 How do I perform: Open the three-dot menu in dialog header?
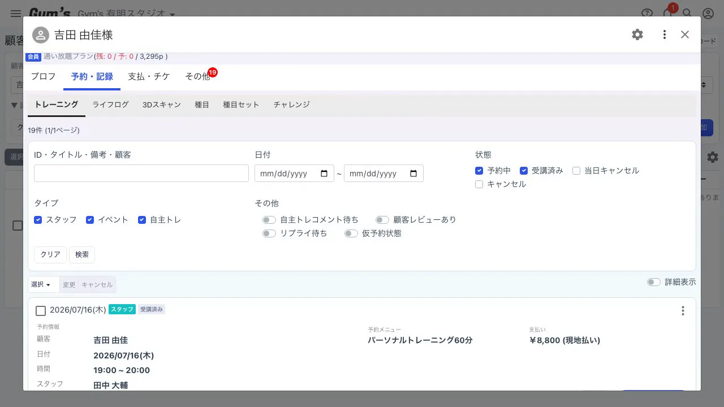point(665,34)
